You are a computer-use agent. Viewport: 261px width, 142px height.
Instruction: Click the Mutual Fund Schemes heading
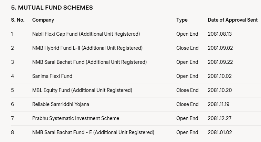[x=52, y=8]
